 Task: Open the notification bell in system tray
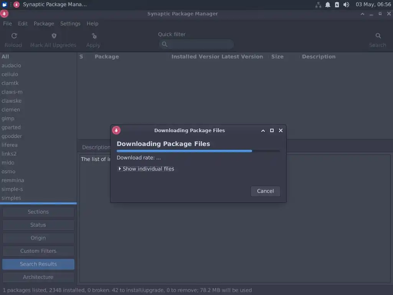pyautogui.click(x=328, y=5)
